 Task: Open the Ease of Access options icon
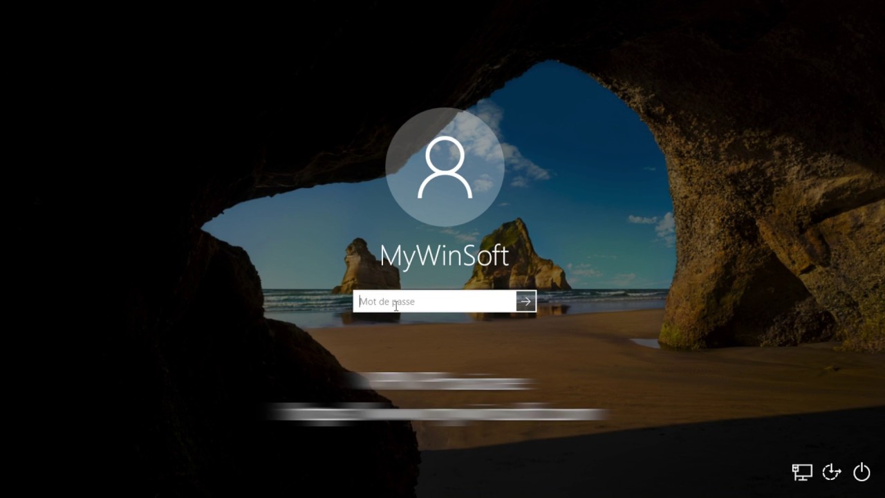832,472
